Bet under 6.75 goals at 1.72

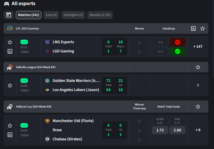point(160,130)
